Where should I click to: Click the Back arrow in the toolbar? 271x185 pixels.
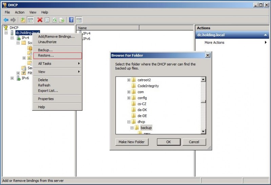tap(6, 20)
